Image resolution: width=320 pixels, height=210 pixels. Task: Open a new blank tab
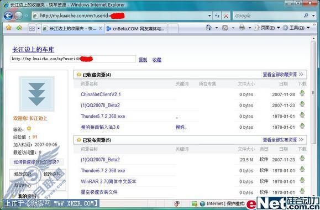pyautogui.click(x=173, y=29)
